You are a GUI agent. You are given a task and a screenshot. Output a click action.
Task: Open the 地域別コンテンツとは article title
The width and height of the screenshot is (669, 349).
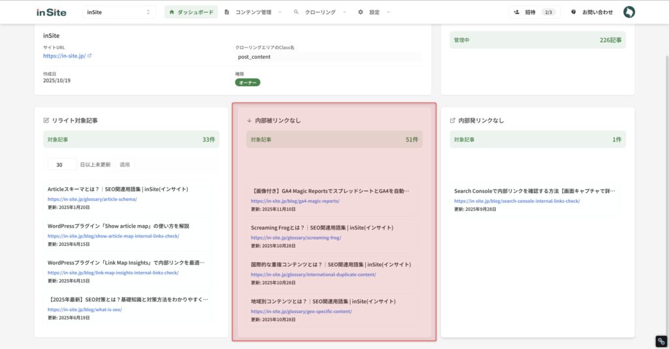coord(323,301)
